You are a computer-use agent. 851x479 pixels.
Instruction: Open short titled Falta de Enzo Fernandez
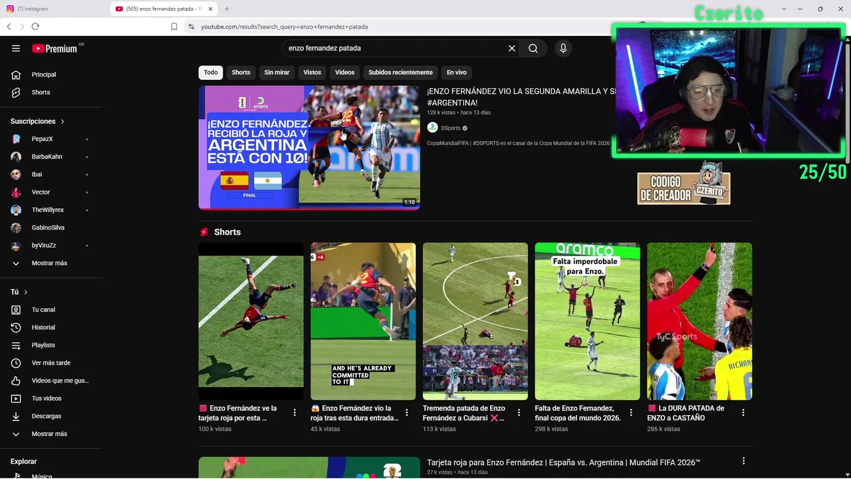pyautogui.click(x=578, y=413)
